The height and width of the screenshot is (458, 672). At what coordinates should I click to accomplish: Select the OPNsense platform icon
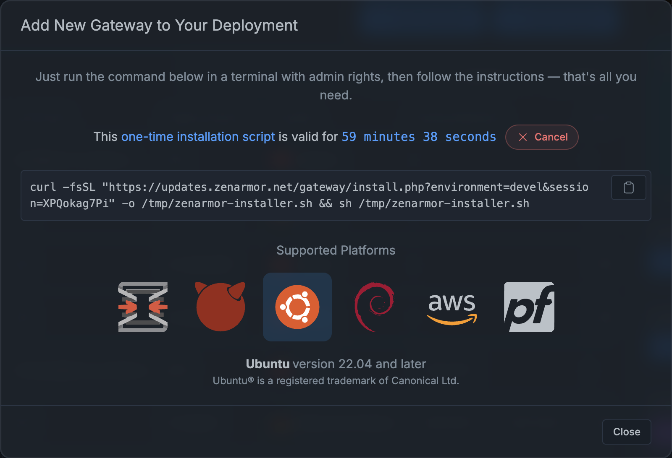[x=143, y=307]
